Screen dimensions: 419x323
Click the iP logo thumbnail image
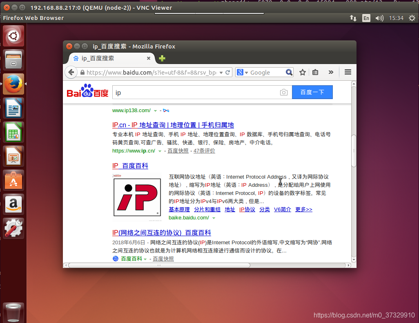[x=137, y=197]
